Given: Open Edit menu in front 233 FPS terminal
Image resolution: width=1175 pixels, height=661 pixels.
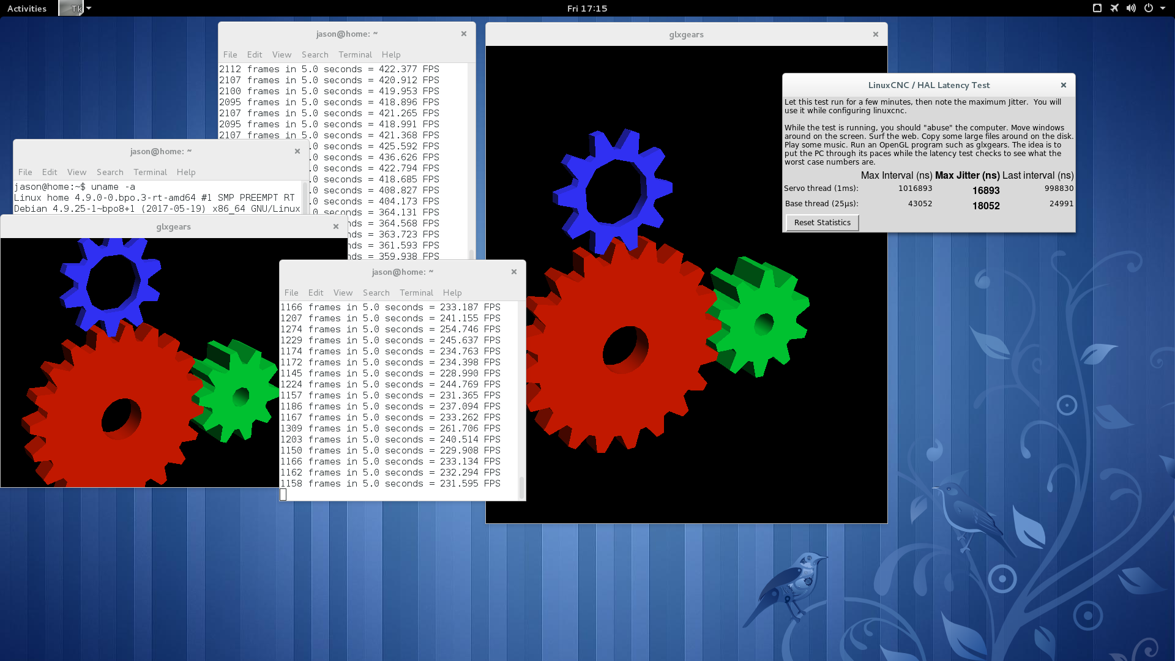Looking at the screenshot, I should 316,293.
